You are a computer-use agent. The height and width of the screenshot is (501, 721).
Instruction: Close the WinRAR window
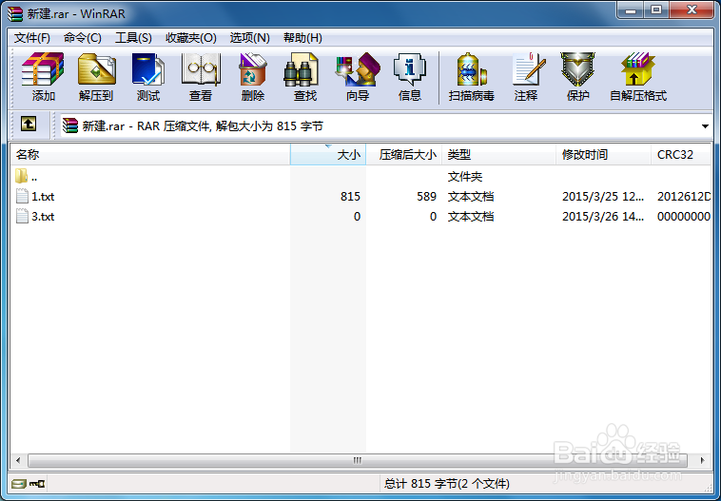pyautogui.click(x=692, y=10)
